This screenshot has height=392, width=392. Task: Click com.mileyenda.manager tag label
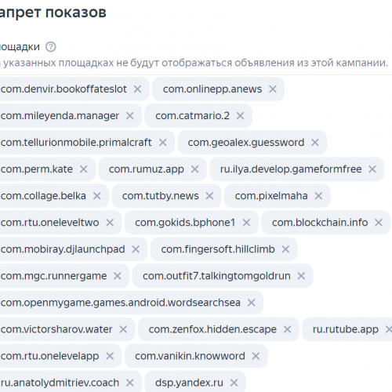pyautogui.click(x=60, y=116)
